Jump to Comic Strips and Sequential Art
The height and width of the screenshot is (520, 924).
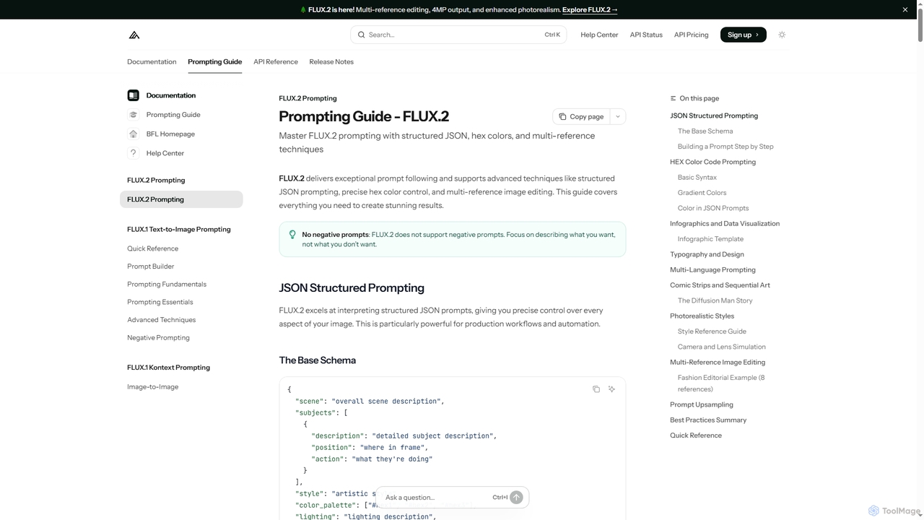pos(720,285)
